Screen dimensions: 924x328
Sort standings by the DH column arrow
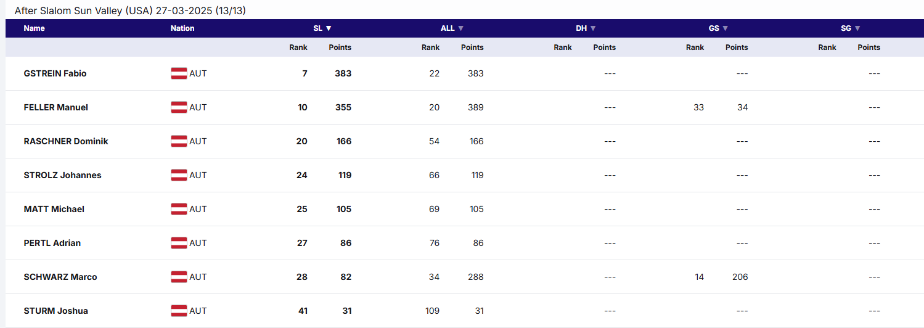[593, 28]
